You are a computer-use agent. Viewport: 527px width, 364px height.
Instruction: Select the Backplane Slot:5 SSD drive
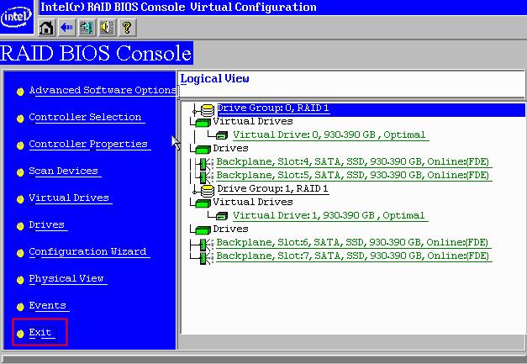point(352,176)
